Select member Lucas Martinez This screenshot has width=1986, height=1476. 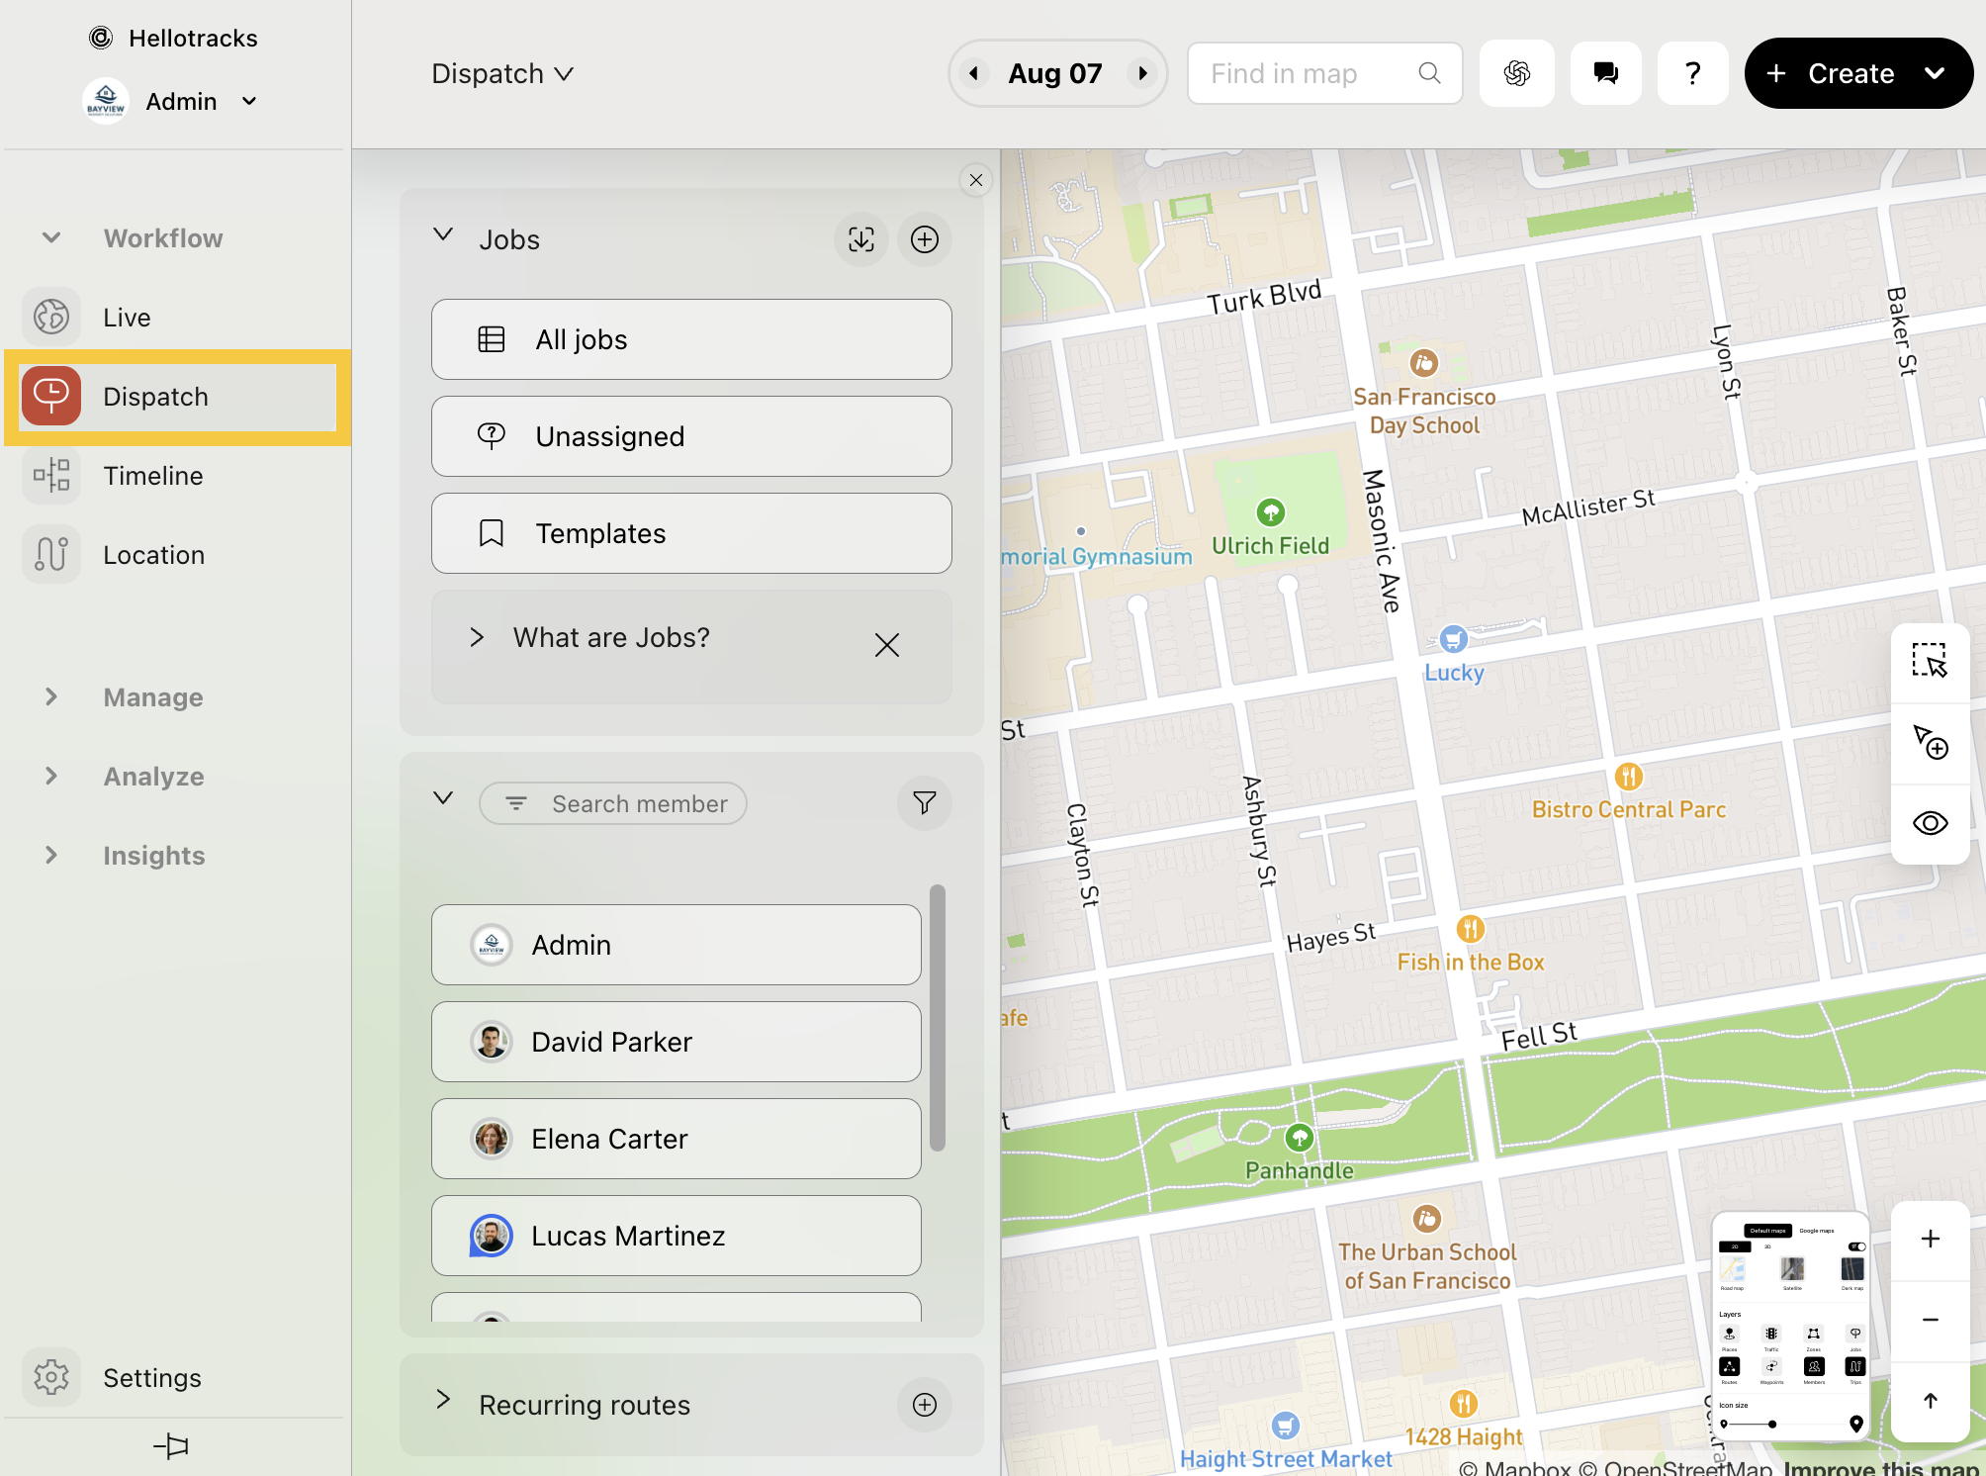[x=677, y=1236]
